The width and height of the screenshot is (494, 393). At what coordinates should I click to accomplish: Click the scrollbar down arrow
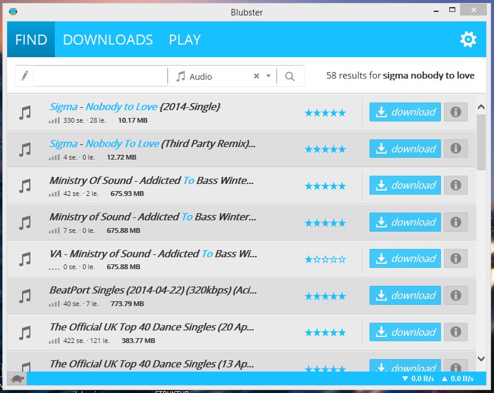[481, 358]
